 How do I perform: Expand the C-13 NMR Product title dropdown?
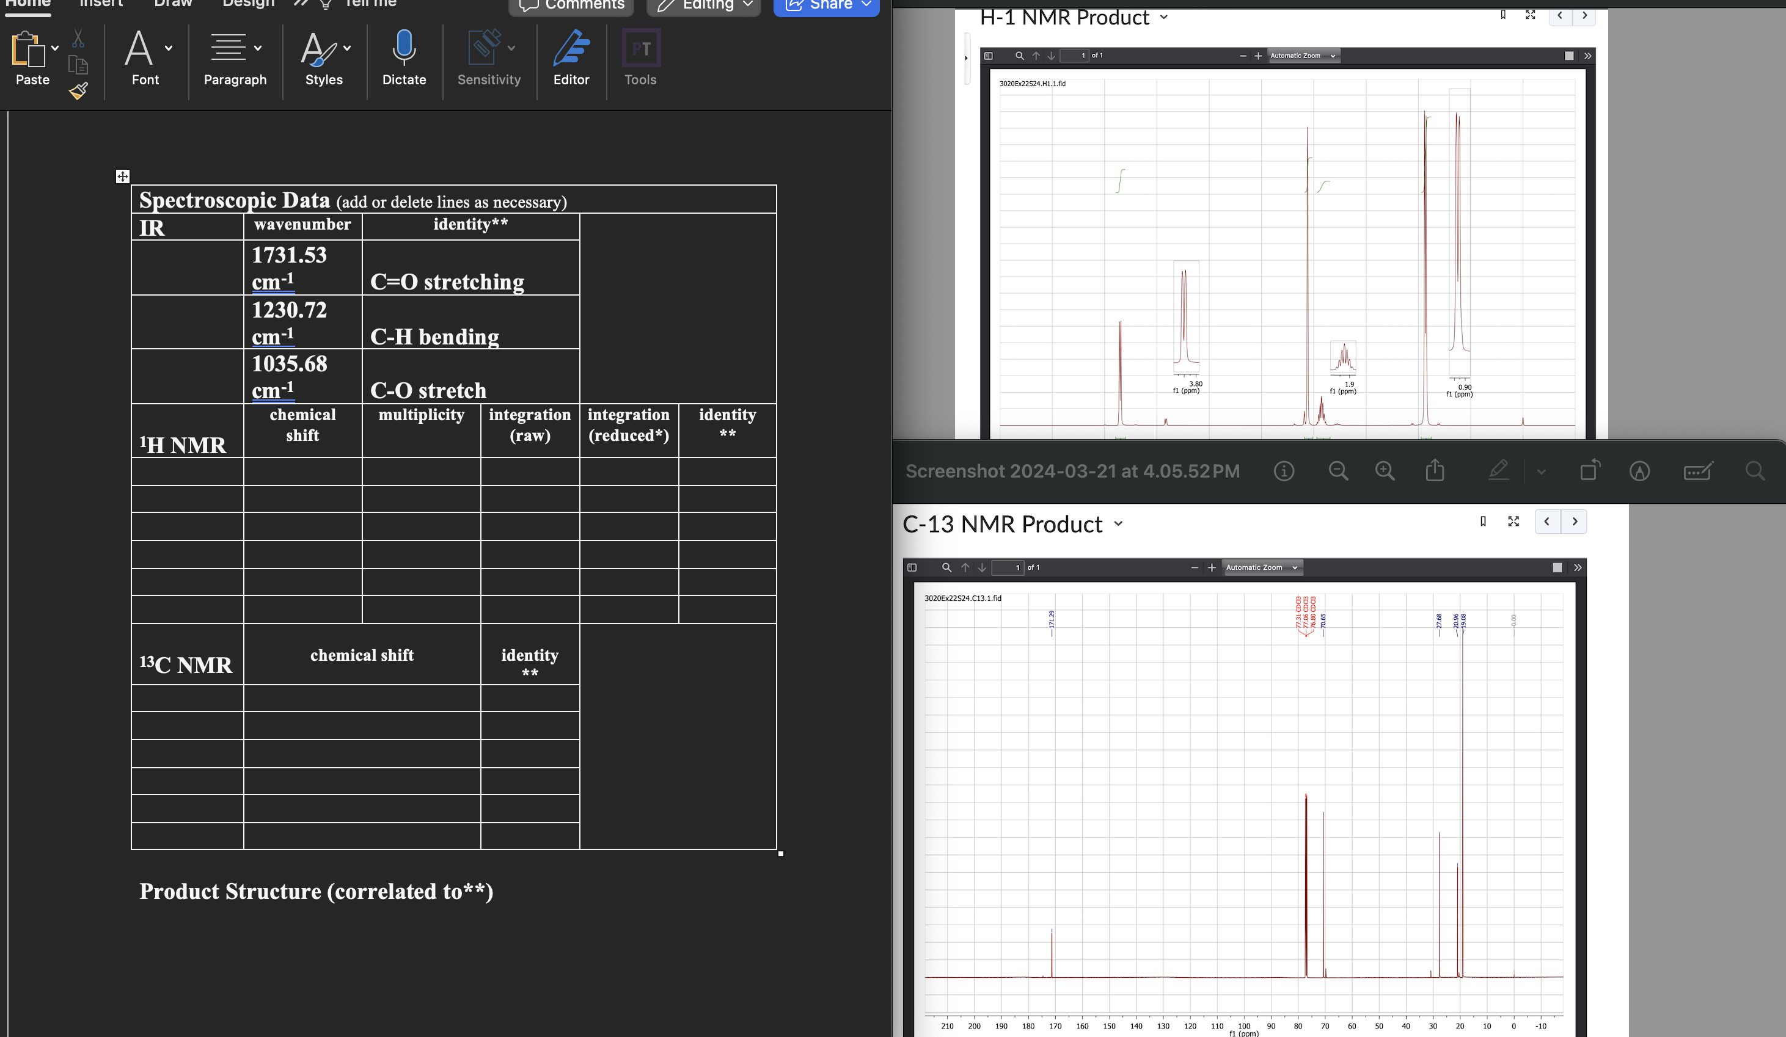(x=1118, y=524)
